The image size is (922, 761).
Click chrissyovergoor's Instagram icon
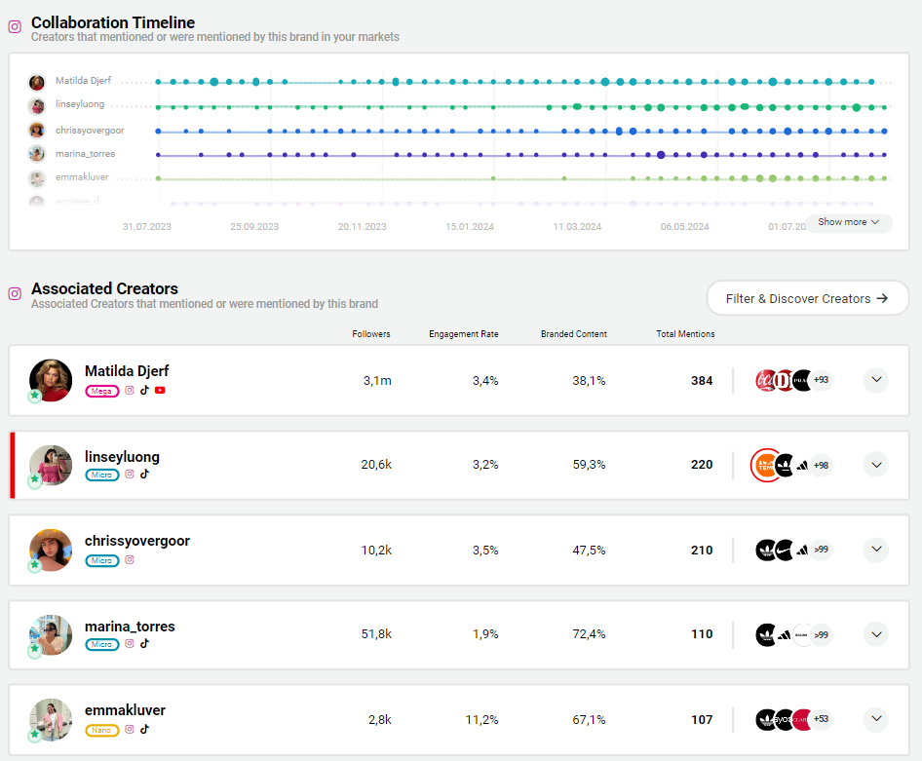[129, 560]
